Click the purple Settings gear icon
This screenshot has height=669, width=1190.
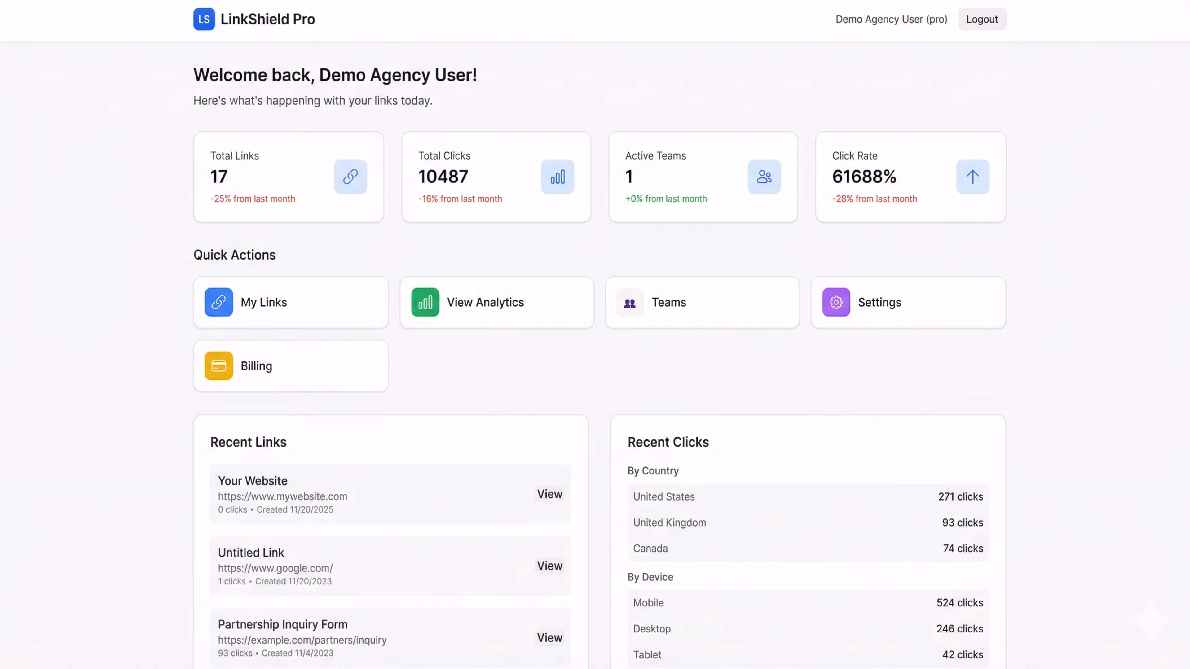pos(836,302)
